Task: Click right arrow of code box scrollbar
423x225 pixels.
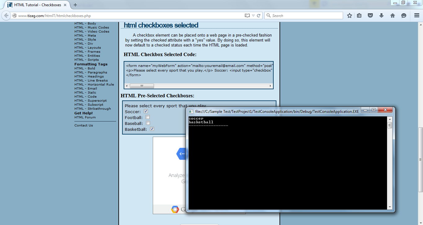Action: (x=271, y=86)
